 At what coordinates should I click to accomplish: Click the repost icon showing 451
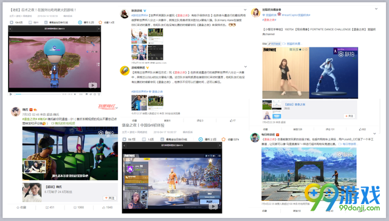50,208
